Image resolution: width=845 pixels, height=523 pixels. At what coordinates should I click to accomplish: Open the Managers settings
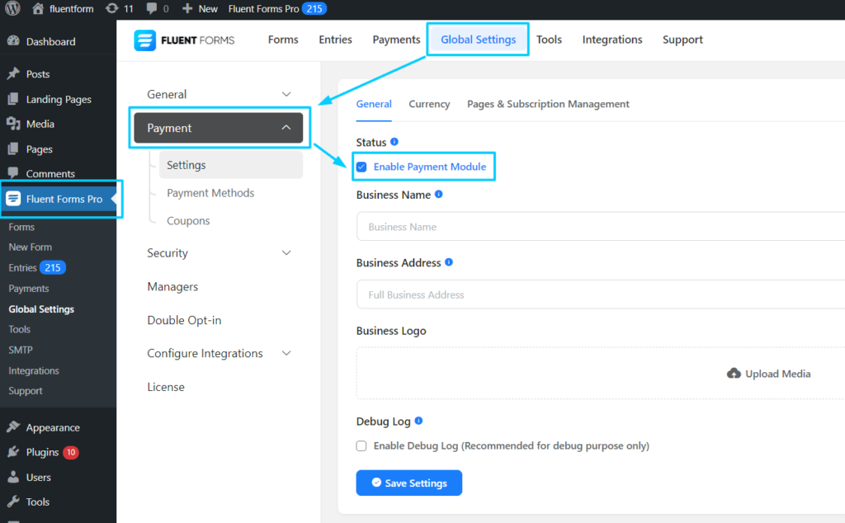coord(172,286)
